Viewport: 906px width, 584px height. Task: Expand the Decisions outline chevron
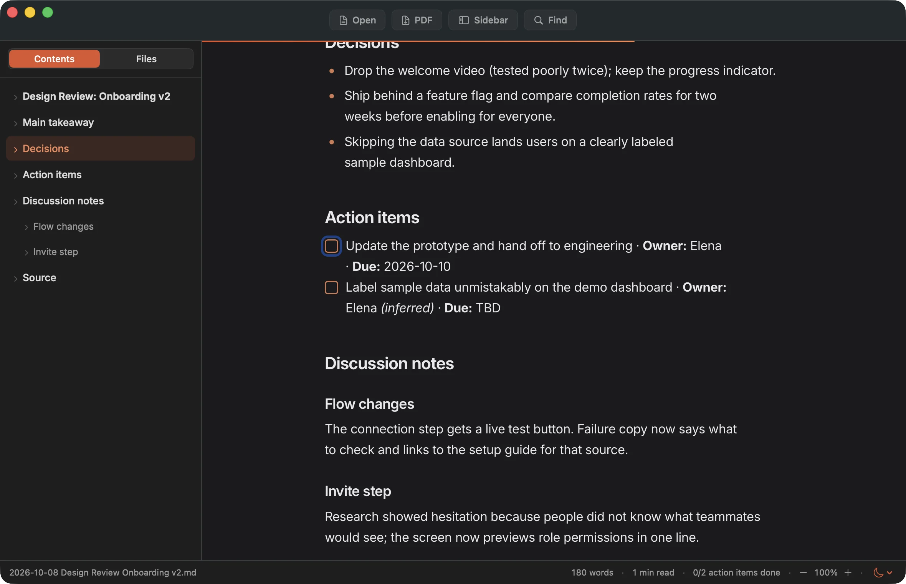click(15, 149)
